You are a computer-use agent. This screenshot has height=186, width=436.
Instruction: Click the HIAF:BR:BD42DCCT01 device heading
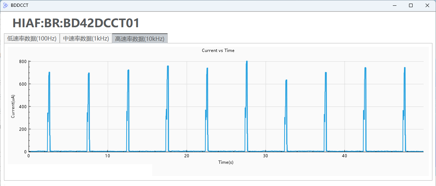click(76, 23)
